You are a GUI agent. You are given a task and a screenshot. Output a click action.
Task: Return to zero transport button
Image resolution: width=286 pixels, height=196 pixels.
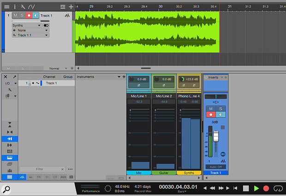tap(235, 188)
